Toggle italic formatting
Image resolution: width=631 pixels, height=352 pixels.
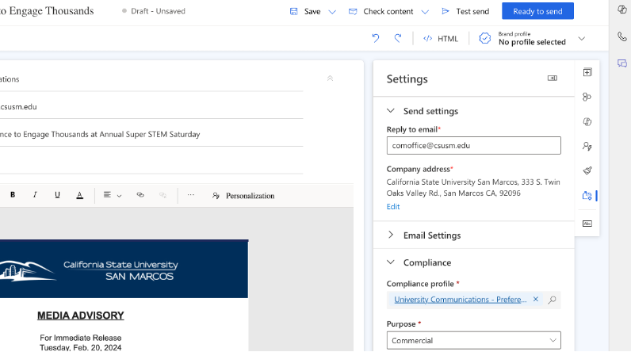[35, 195]
